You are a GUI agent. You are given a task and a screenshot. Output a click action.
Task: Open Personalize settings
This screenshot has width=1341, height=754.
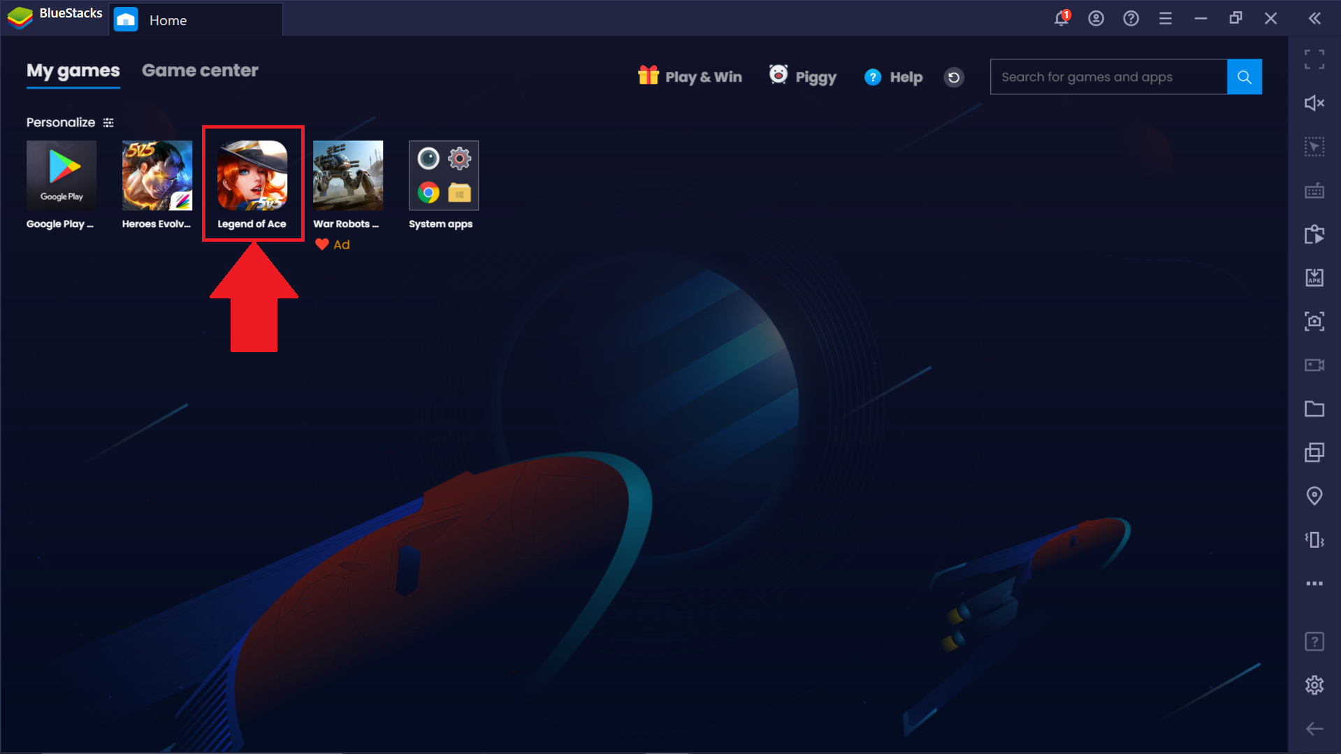(x=70, y=122)
